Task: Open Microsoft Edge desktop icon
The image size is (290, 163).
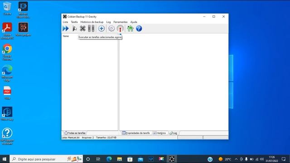Action: pyautogui.click(x=7, y=73)
